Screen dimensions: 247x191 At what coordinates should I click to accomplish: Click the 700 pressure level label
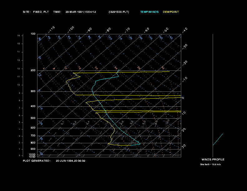[x=33, y=135]
